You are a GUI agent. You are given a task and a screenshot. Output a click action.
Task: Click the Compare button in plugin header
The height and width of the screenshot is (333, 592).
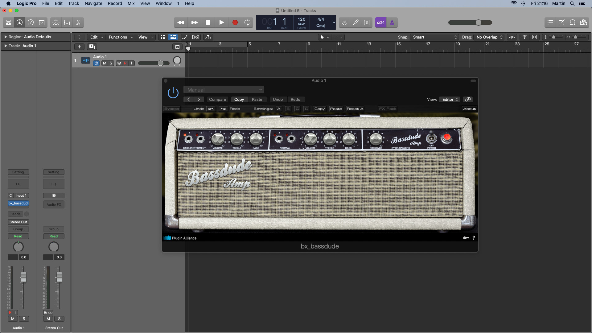pyautogui.click(x=217, y=99)
